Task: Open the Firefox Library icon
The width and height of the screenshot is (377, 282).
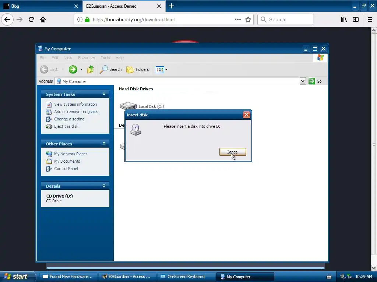Action: [344, 19]
